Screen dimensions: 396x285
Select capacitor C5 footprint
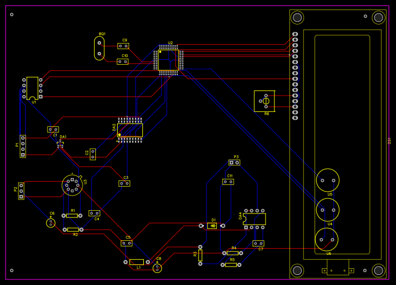(x=127, y=243)
